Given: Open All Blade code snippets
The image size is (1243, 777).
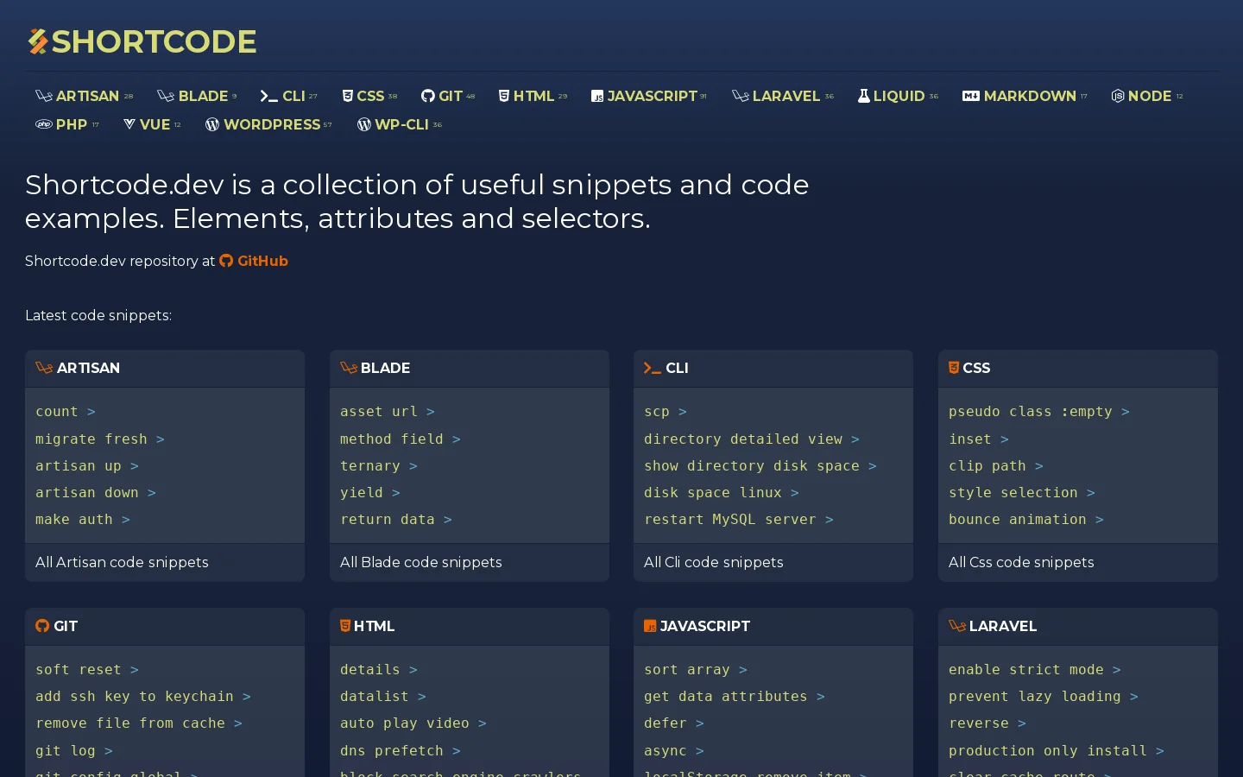Looking at the screenshot, I should click(x=421, y=562).
